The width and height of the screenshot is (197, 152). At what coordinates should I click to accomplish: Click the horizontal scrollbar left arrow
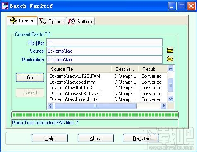click(x=50, y=106)
